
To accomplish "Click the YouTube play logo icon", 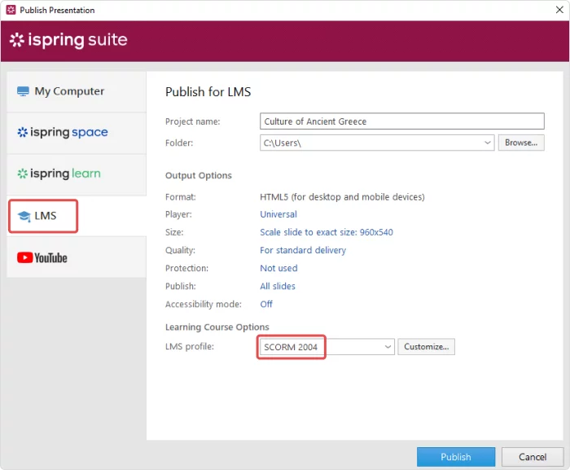I will 24,257.
